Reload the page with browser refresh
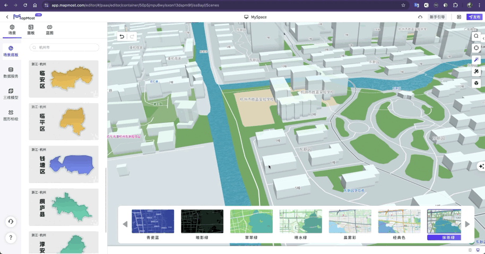485x254 pixels. [25, 5]
